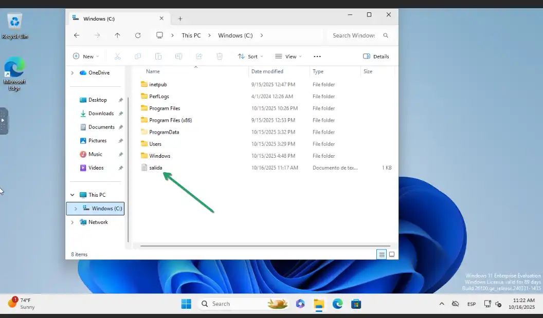Open Microsoft Edge from the taskbar

338,304
